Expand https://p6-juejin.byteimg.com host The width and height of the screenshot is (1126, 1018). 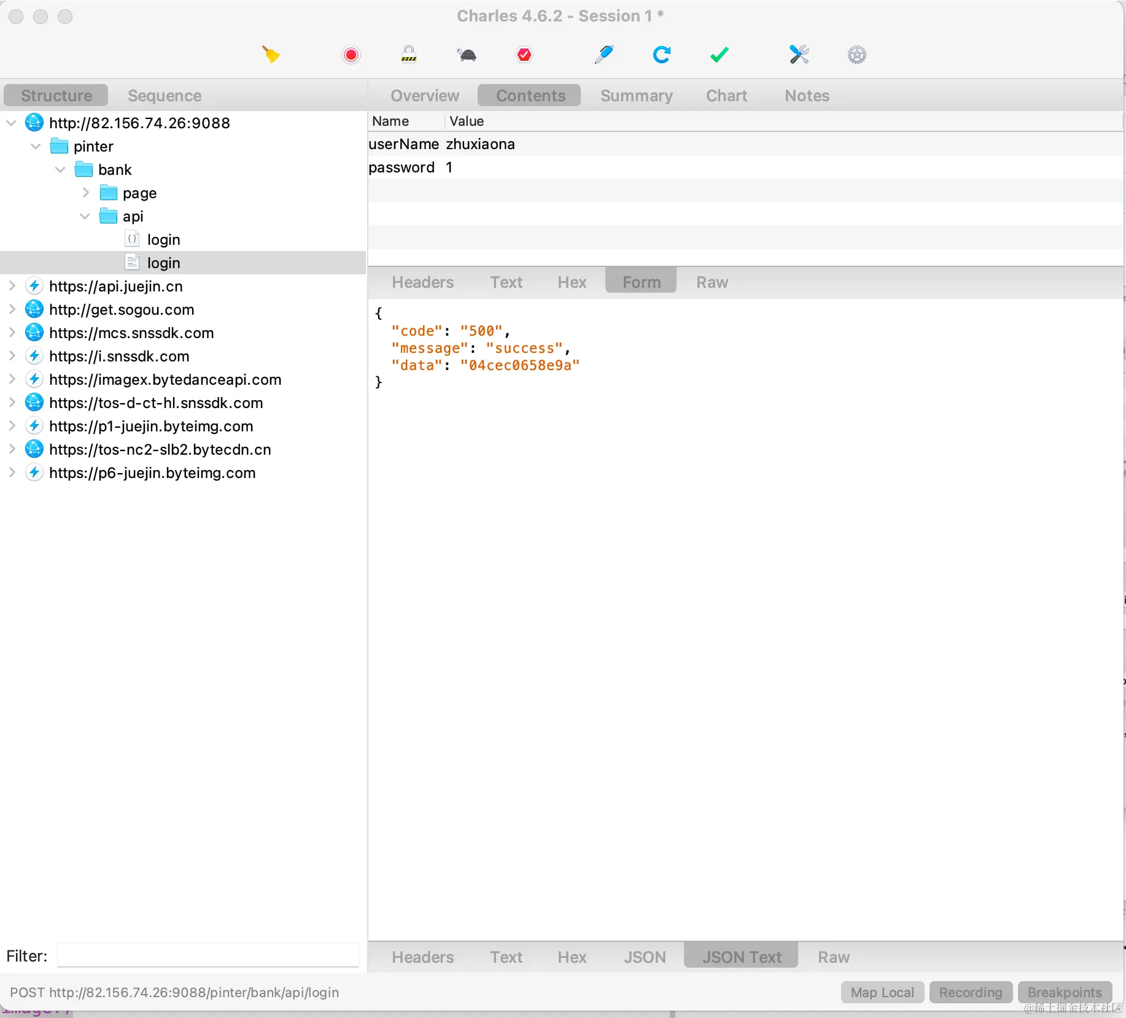point(12,472)
